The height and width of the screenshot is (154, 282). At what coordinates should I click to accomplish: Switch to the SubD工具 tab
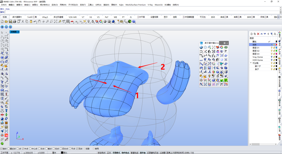coord(32,17)
